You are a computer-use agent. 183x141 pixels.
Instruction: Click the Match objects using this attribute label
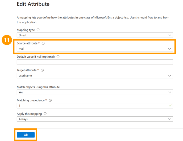click(x=38, y=87)
